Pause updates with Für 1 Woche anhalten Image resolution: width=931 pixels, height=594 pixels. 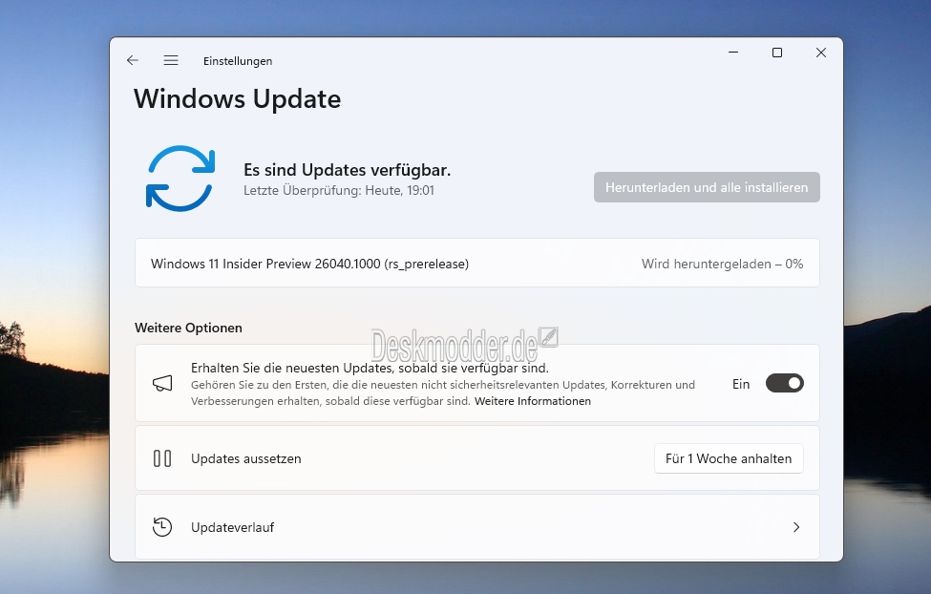coord(729,458)
